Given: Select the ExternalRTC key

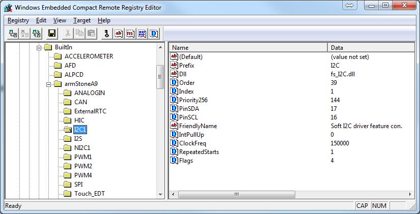Looking at the screenshot, I should (x=90, y=111).
